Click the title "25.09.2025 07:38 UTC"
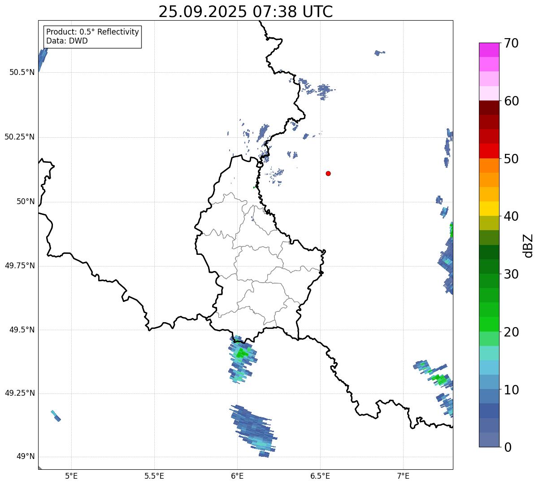The width and height of the screenshot is (539, 485). [246, 12]
